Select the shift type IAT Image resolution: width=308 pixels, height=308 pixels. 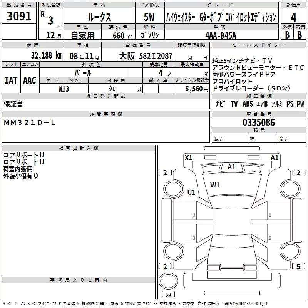[11, 80]
